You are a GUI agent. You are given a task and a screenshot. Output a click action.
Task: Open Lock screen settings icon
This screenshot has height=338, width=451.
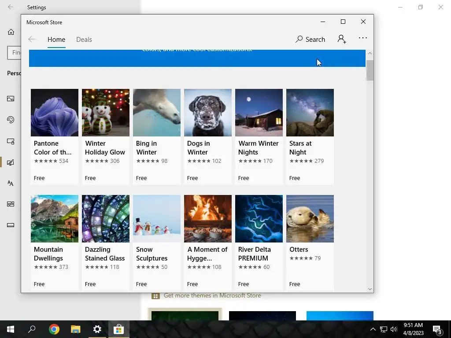11,141
